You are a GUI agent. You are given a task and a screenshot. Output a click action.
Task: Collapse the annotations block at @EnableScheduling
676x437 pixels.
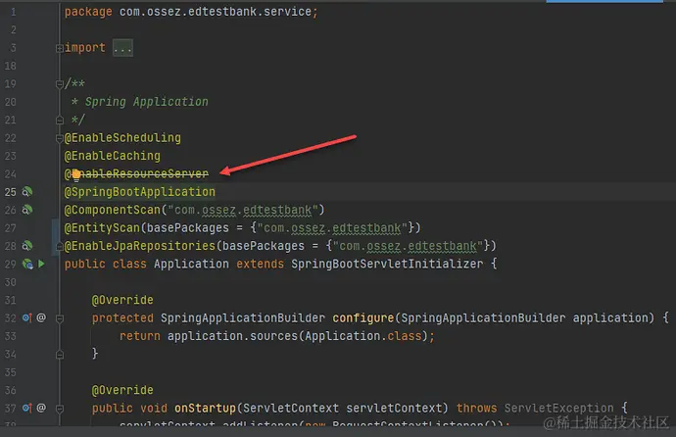coord(60,138)
